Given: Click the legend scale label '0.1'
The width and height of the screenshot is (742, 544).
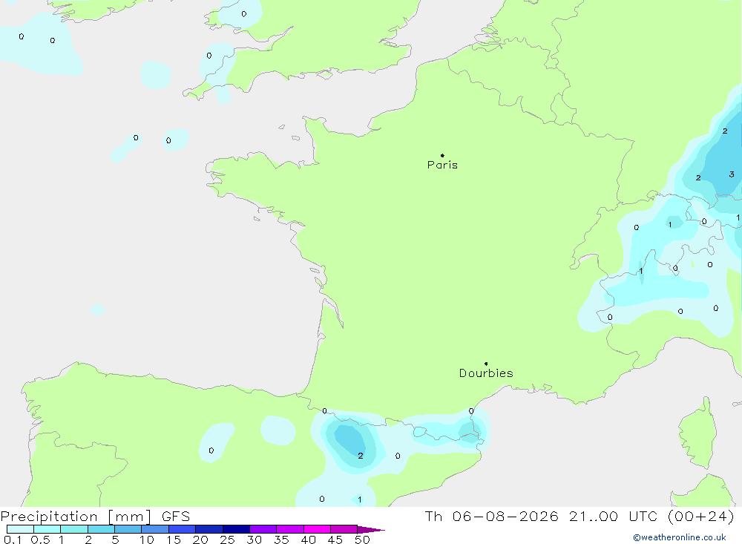Looking at the screenshot, I should (13, 540).
